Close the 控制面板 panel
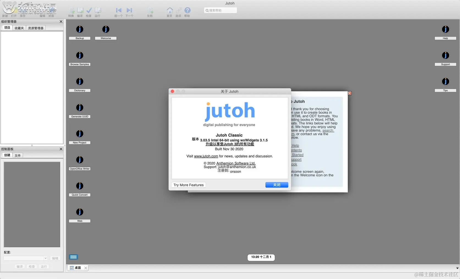The height and width of the screenshot is (279, 460). pos(61,149)
